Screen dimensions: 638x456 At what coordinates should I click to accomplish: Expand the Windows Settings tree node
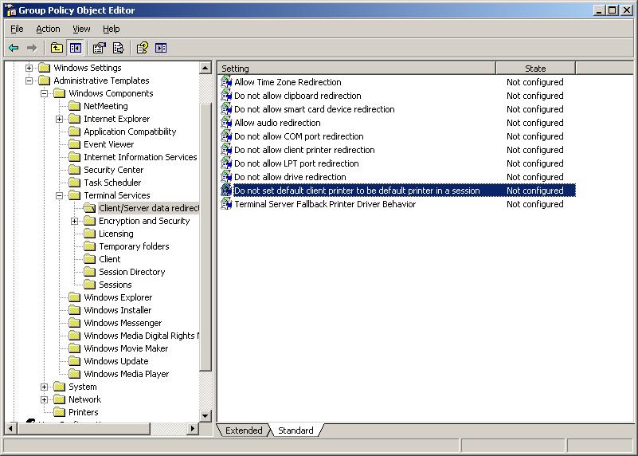tap(29, 68)
